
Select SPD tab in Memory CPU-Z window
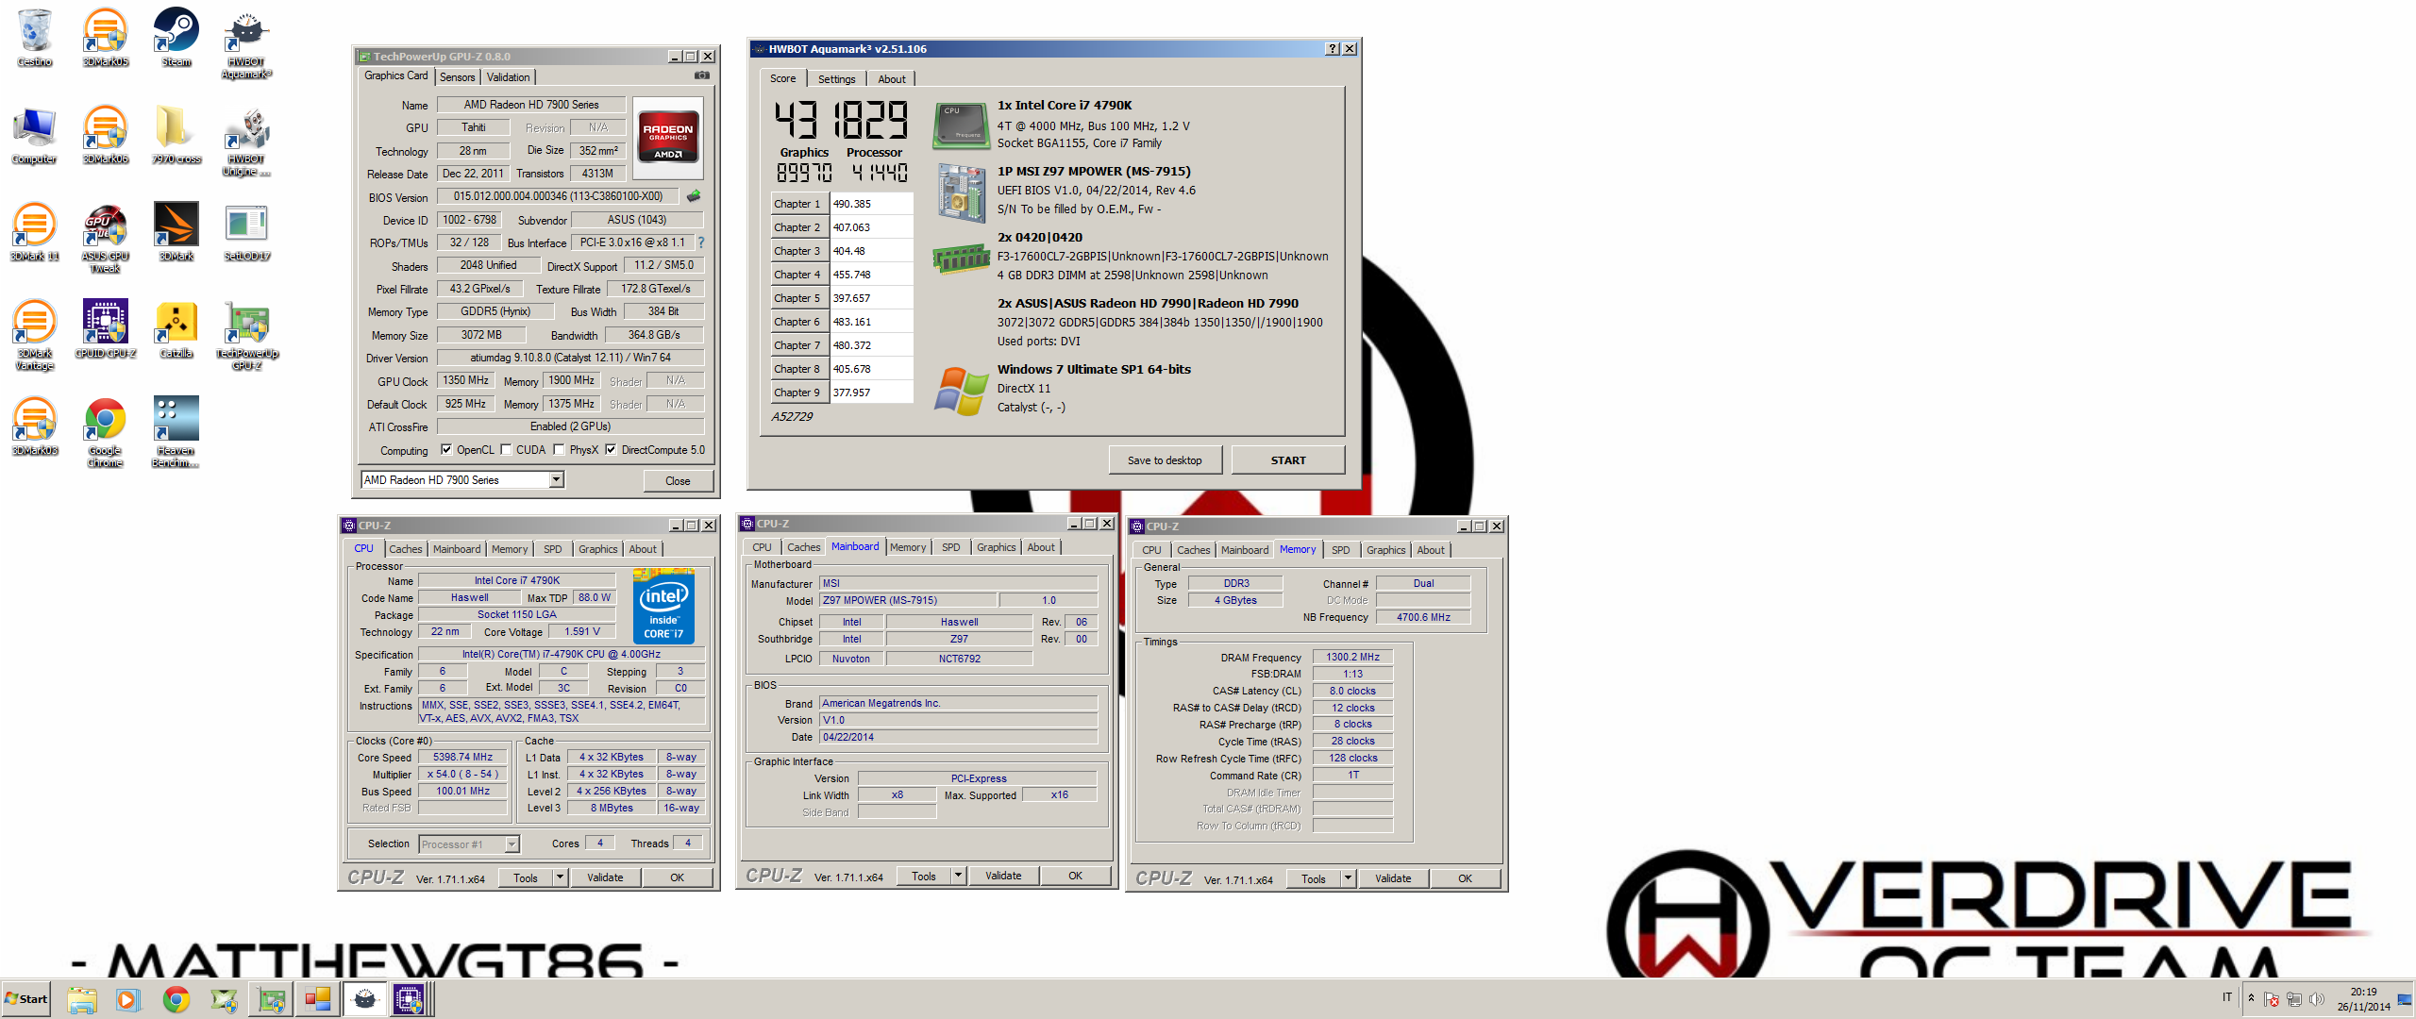1340,550
